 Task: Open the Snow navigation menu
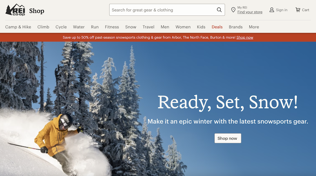pyautogui.click(x=131, y=27)
